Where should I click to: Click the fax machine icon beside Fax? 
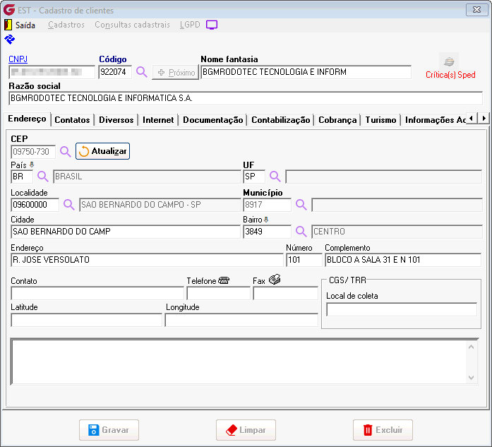tap(275, 280)
